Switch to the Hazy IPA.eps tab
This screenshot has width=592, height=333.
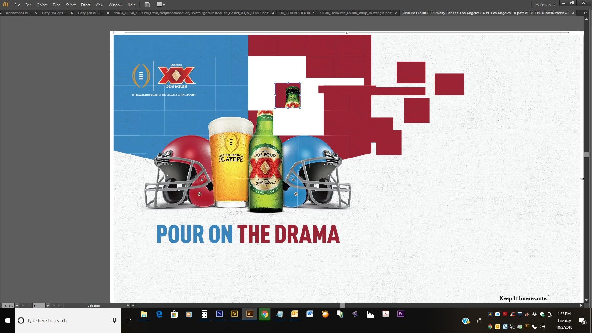54,13
